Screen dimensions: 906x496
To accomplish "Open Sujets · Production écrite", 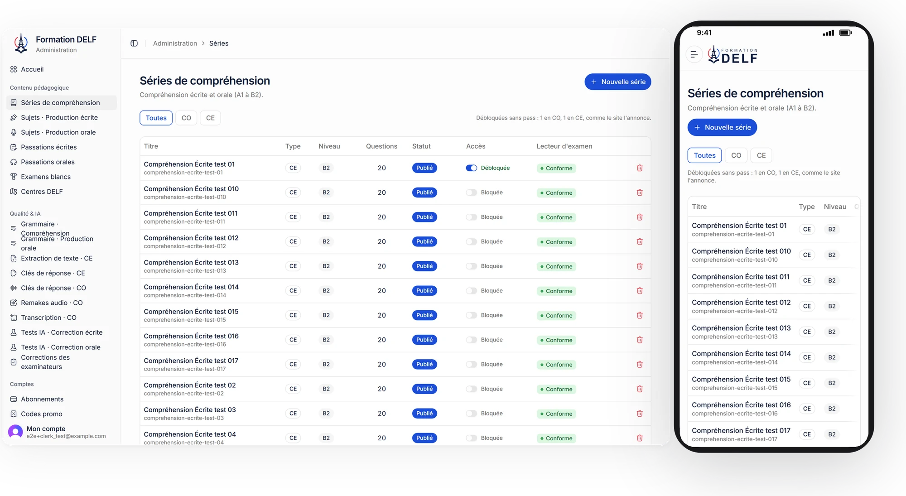I will pyautogui.click(x=62, y=117).
